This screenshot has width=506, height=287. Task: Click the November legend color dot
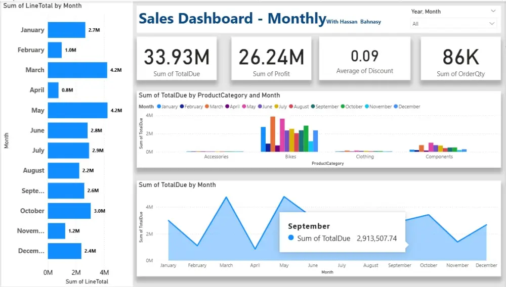[367, 106]
